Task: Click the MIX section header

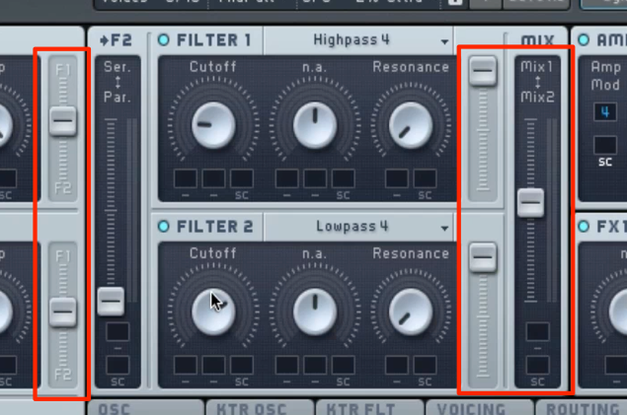Action: [x=537, y=40]
